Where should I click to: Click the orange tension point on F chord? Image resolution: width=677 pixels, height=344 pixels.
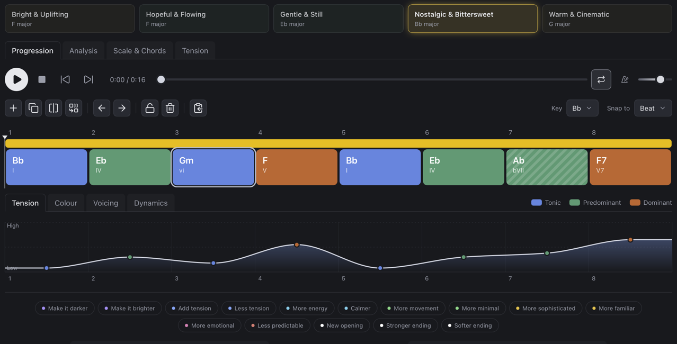[297, 245]
